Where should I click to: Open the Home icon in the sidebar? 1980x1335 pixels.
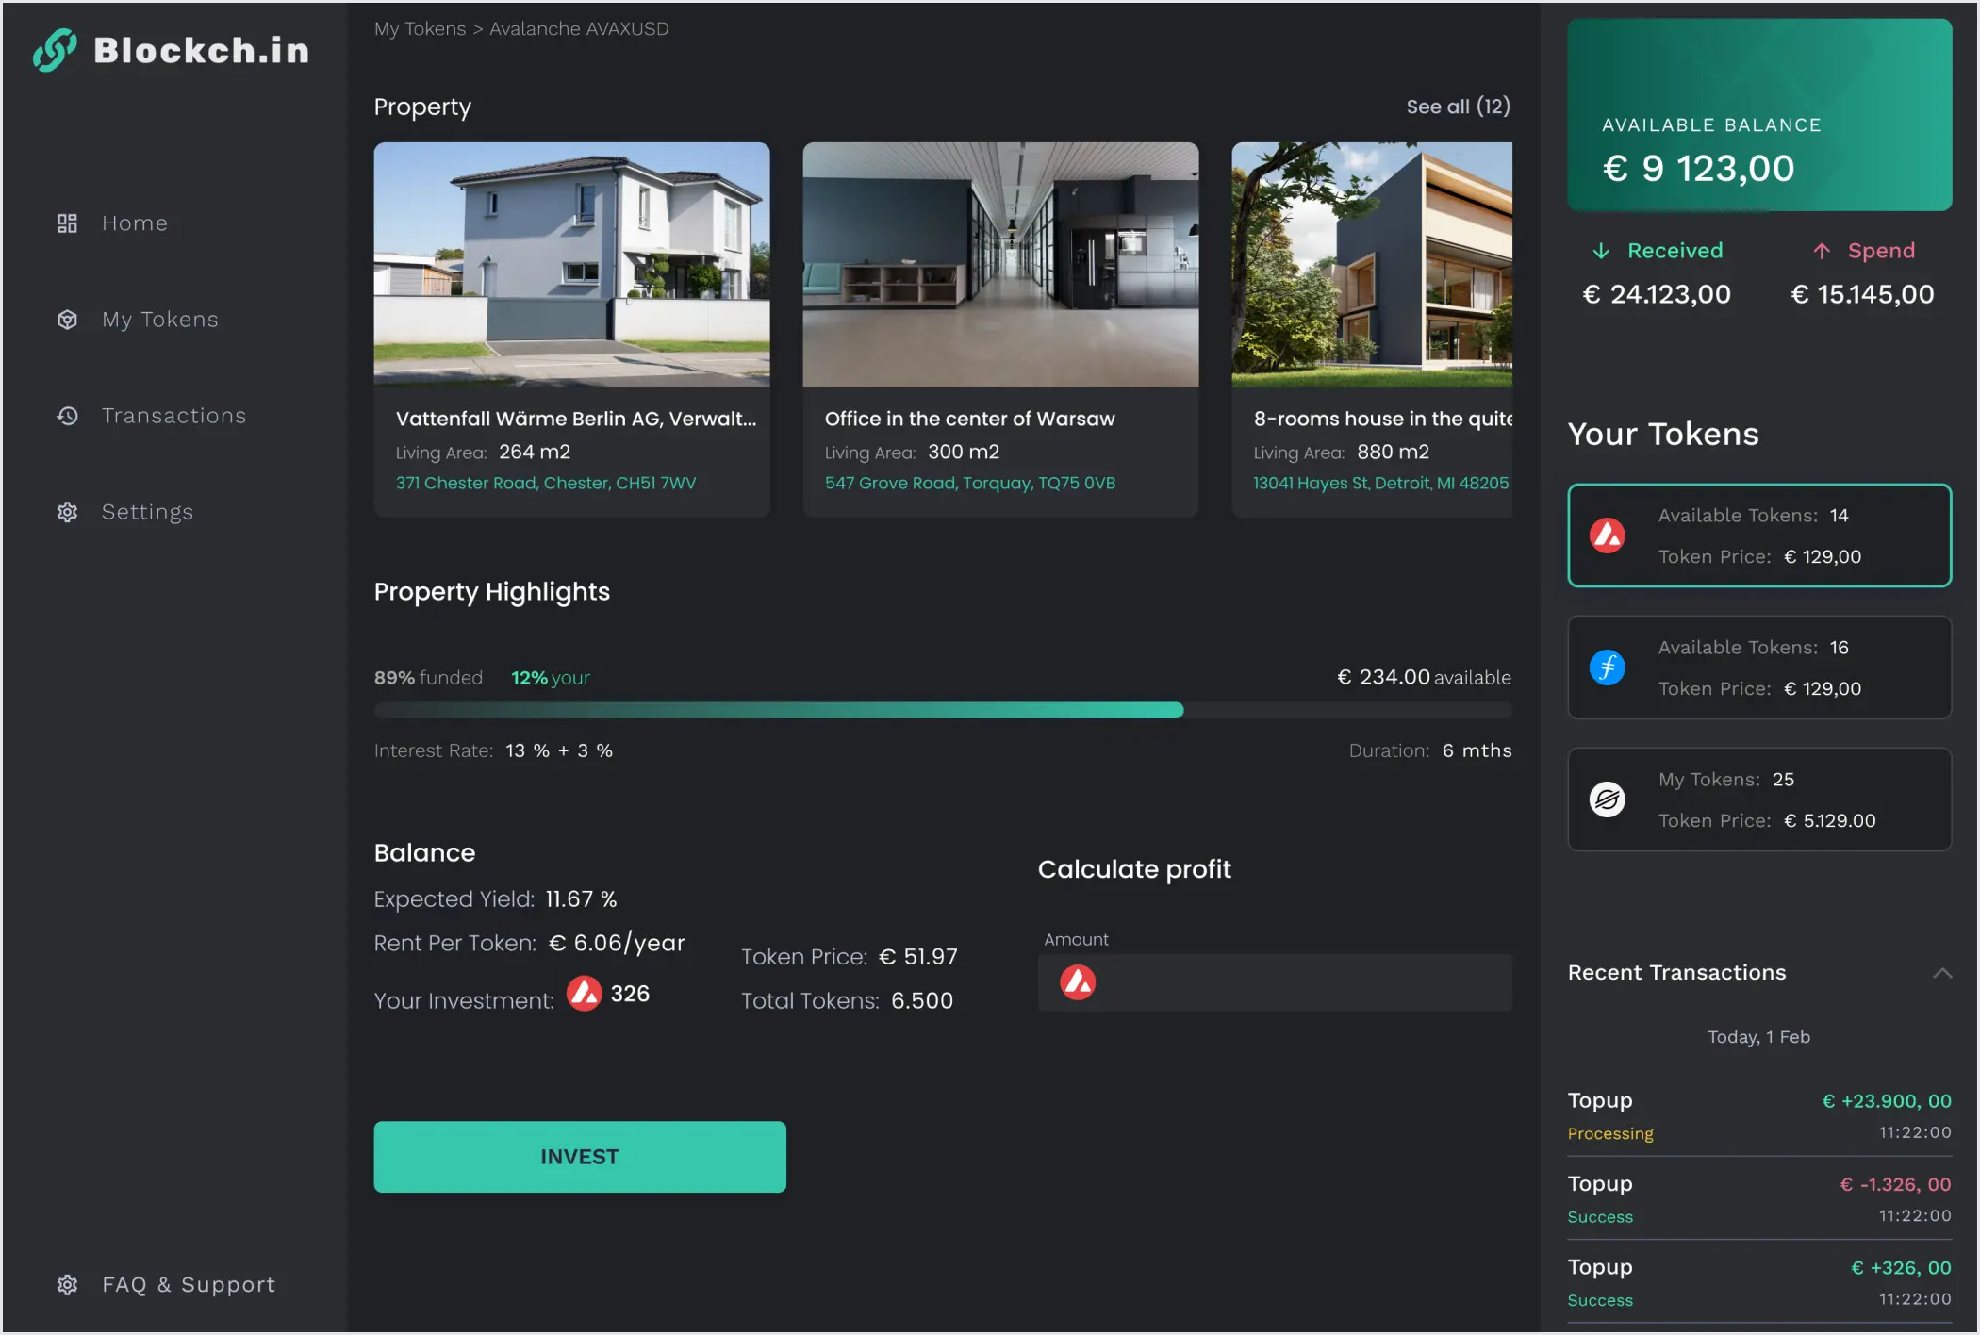click(x=67, y=223)
